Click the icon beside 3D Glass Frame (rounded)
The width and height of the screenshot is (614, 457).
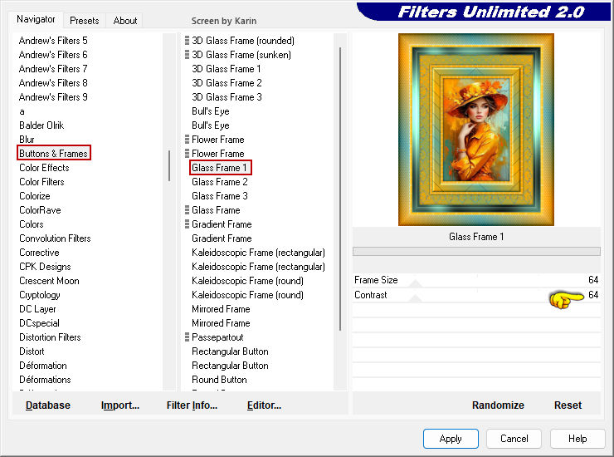188,41
